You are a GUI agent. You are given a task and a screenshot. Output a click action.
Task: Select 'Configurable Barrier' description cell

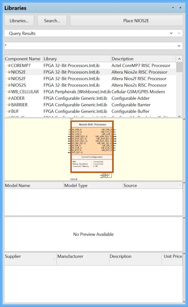131,105
